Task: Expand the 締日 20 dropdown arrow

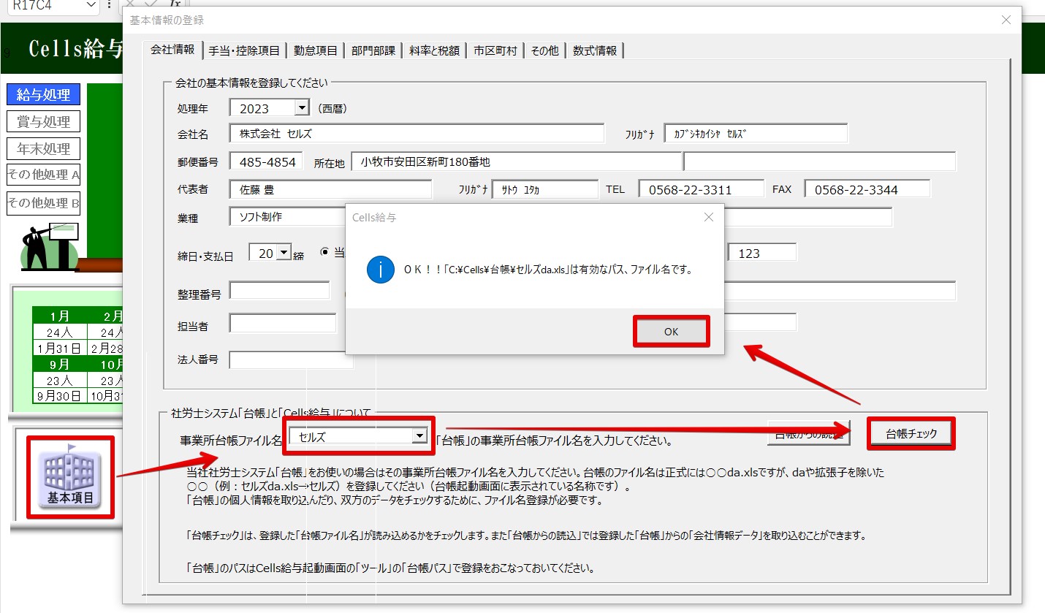Action: pyautogui.click(x=284, y=252)
